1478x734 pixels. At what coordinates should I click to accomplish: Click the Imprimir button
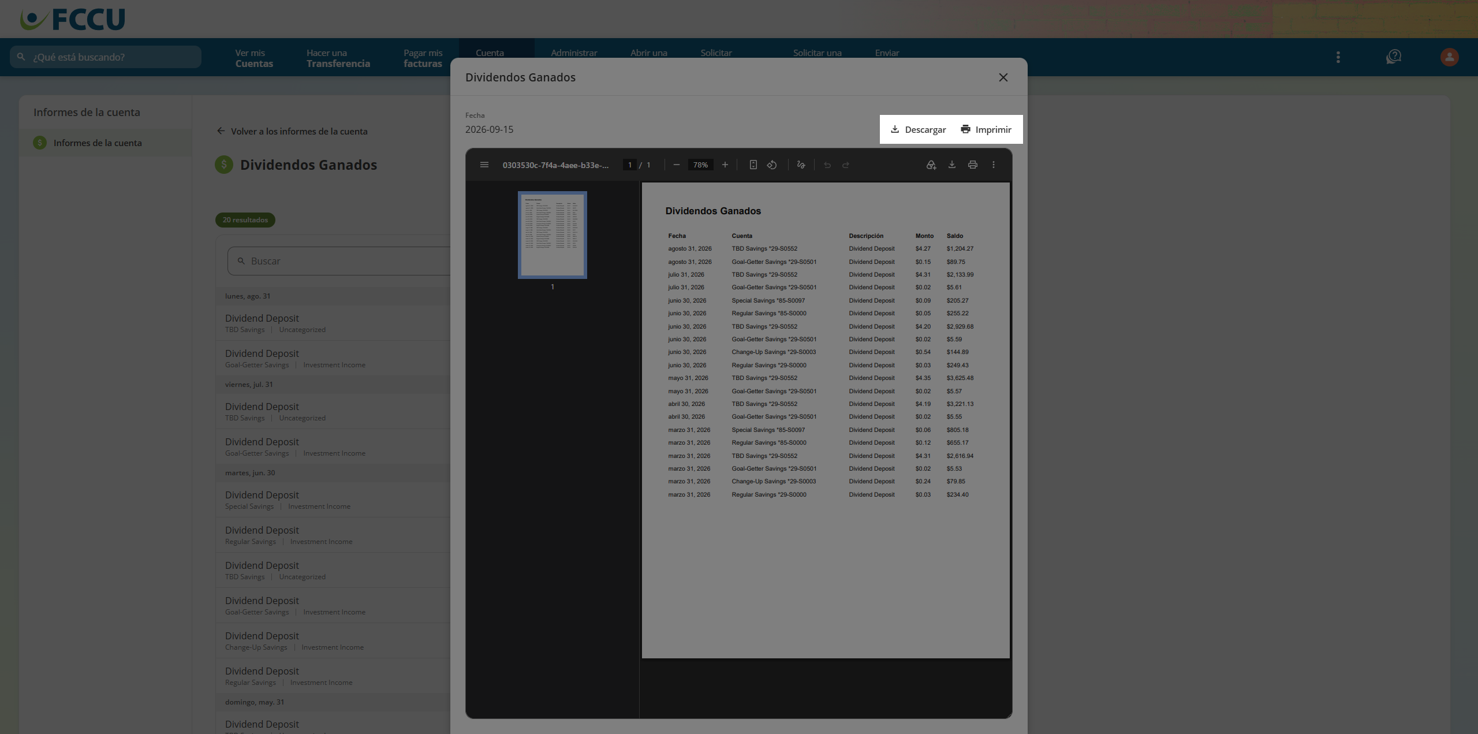(x=986, y=129)
